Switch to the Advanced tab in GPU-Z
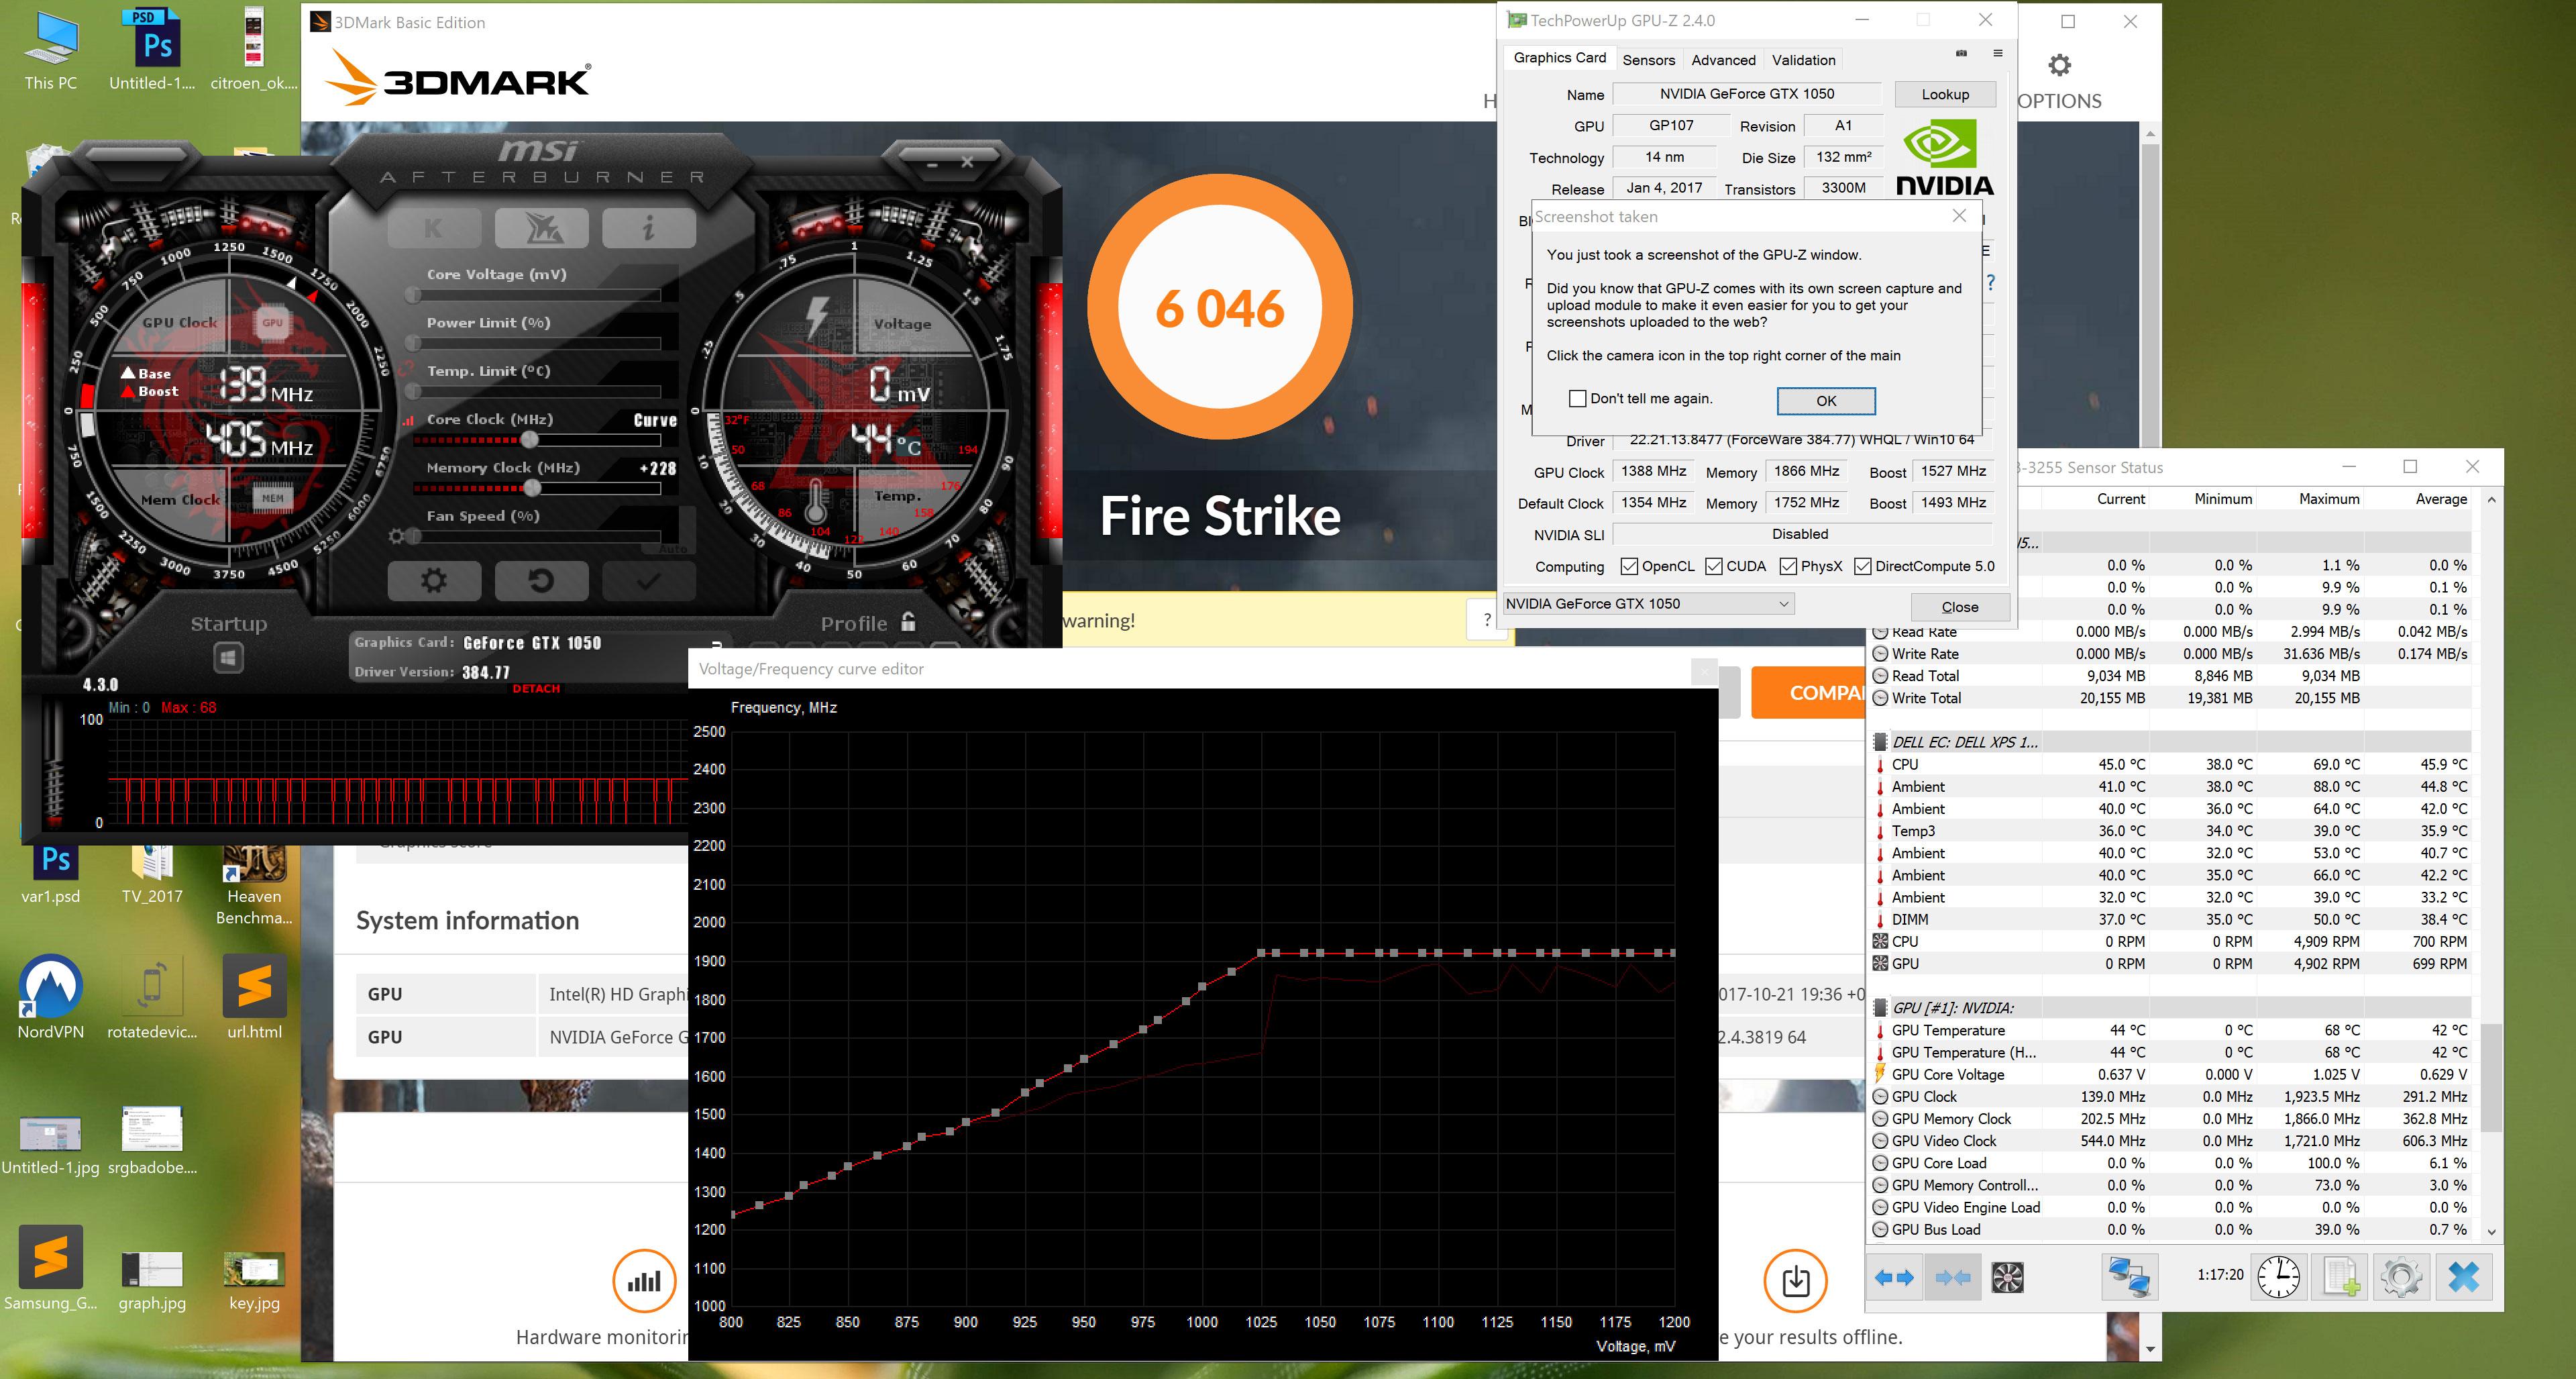Viewport: 2576px width, 1379px height. tap(1723, 60)
